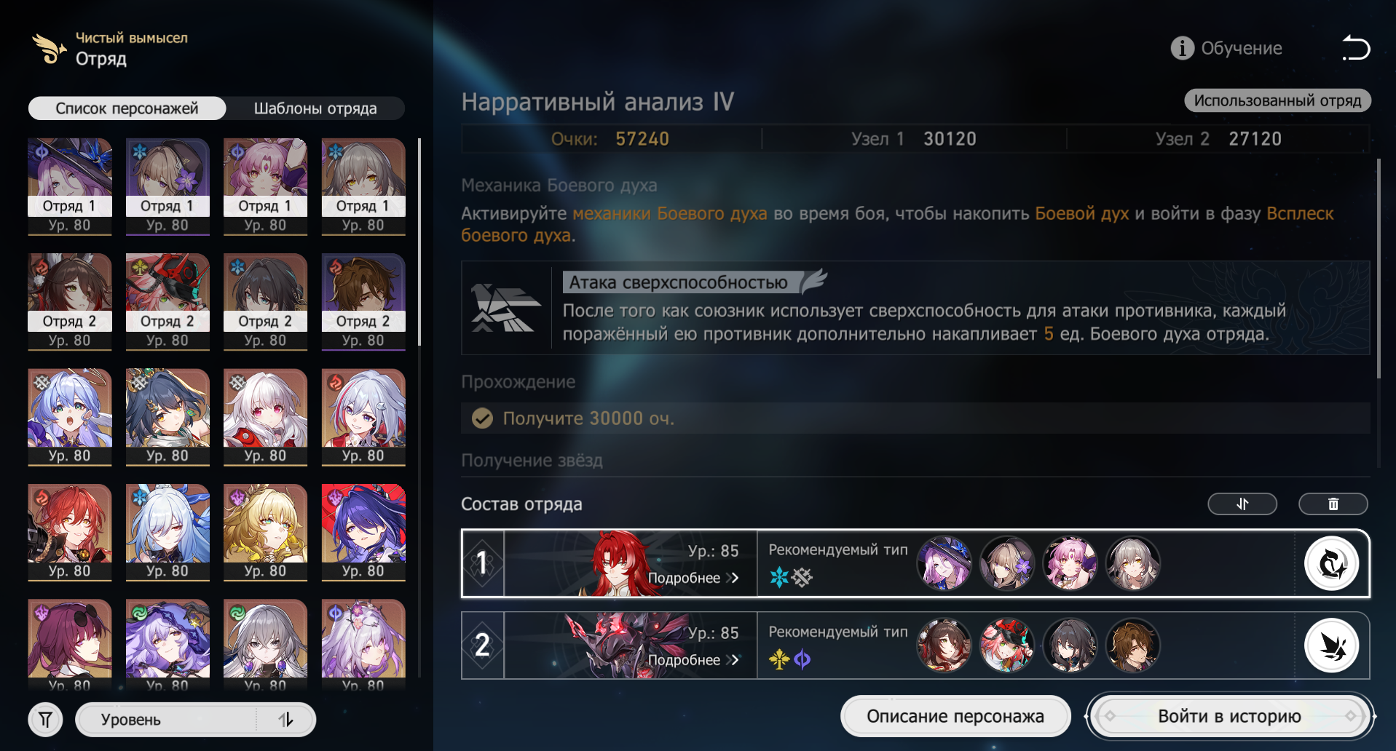1396x751 pixels.
Task: Click the swap teams arrows icon
Action: pyautogui.click(x=1242, y=504)
